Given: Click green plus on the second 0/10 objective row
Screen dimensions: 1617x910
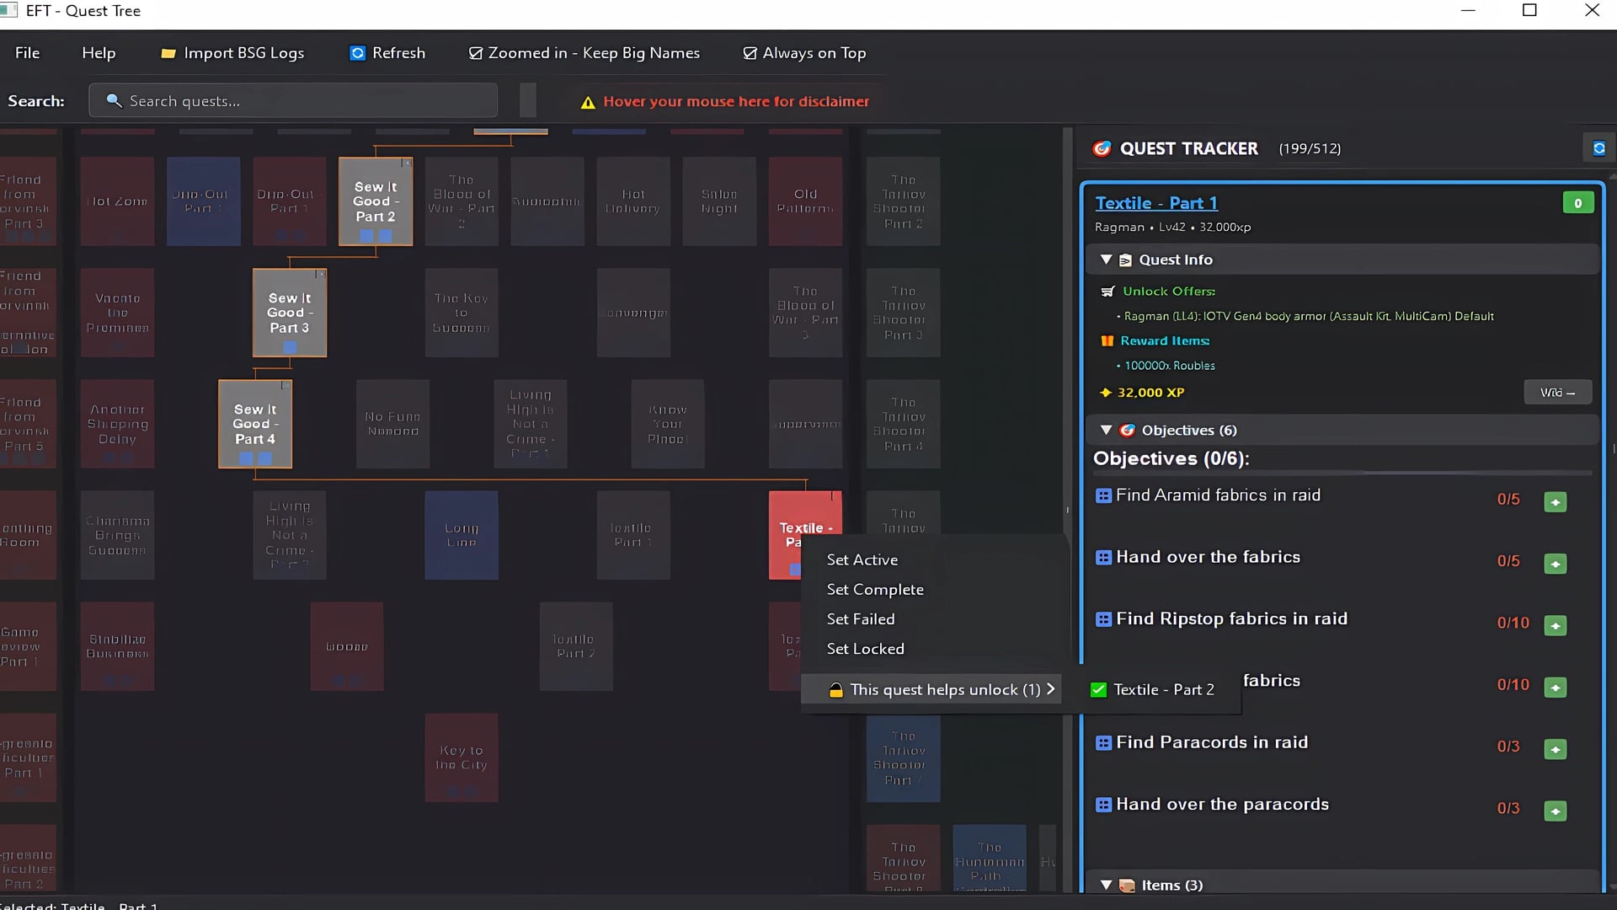Looking at the screenshot, I should click(x=1556, y=688).
